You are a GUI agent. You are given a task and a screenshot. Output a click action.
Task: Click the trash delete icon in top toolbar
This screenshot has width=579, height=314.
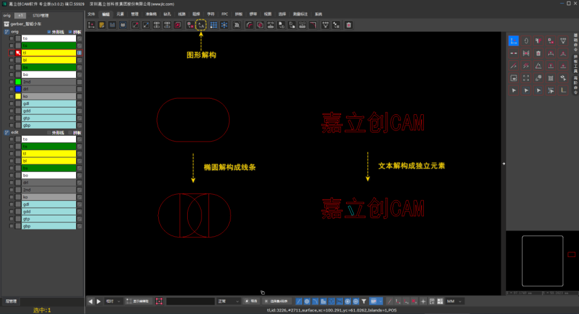(349, 24)
